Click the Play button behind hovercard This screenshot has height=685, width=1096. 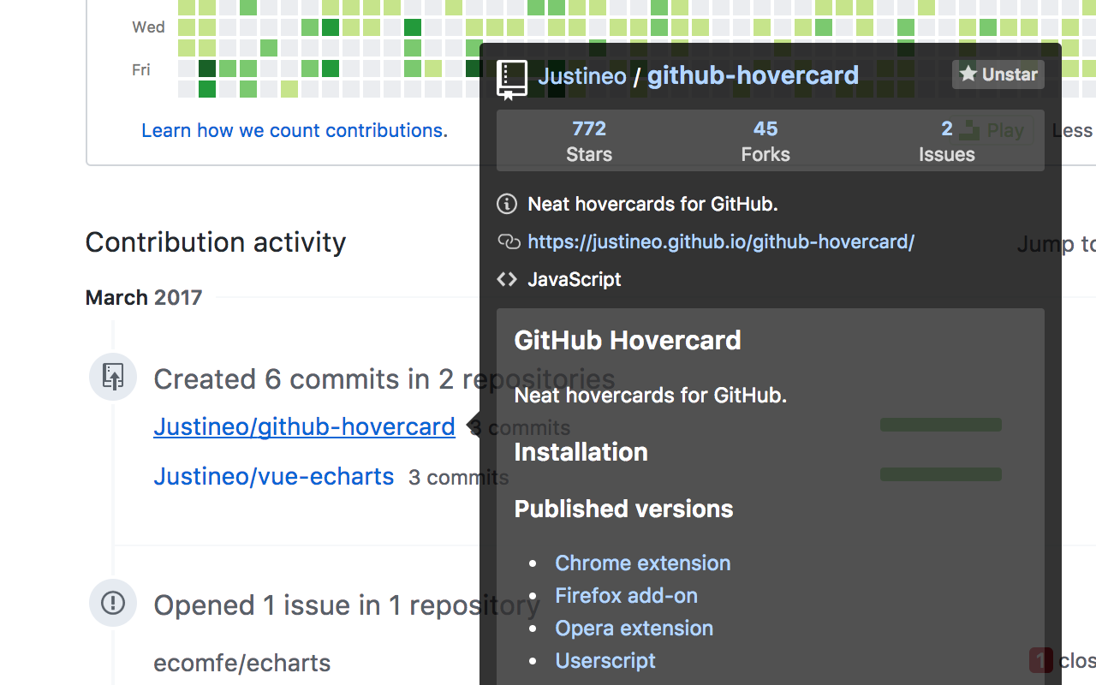(993, 130)
